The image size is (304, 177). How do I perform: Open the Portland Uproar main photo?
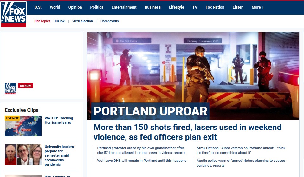193,70
